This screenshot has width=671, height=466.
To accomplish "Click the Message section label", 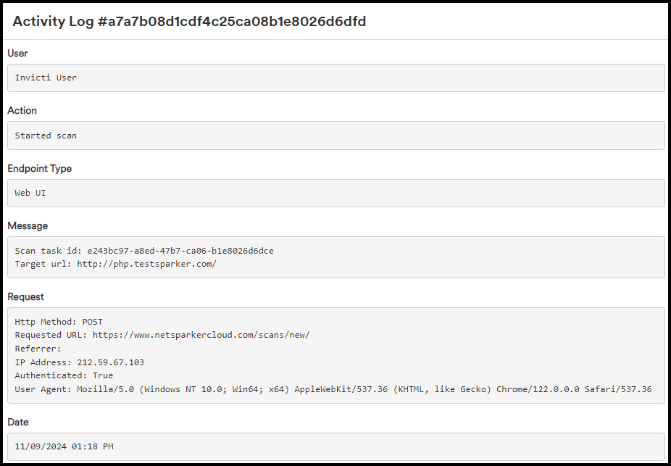I will [28, 225].
